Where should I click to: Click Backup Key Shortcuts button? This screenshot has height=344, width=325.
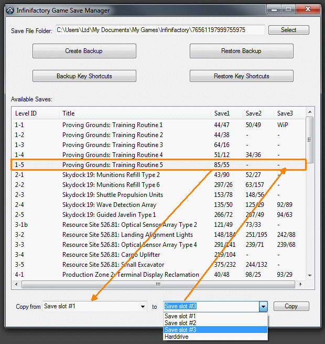[84, 76]
